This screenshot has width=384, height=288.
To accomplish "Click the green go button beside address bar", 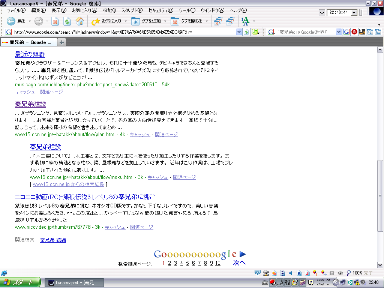I will pyautogui.click(x=246, y=32).
